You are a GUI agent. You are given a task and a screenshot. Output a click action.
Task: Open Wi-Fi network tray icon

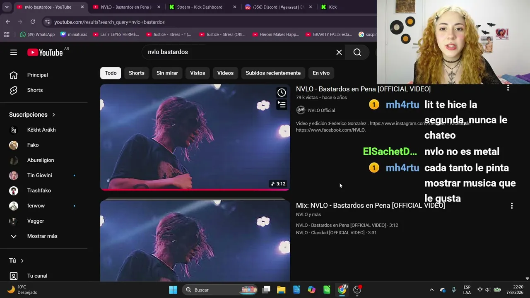(480, 290)
